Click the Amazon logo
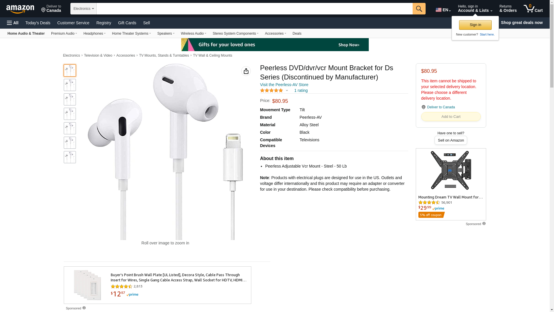 point(20,9)
